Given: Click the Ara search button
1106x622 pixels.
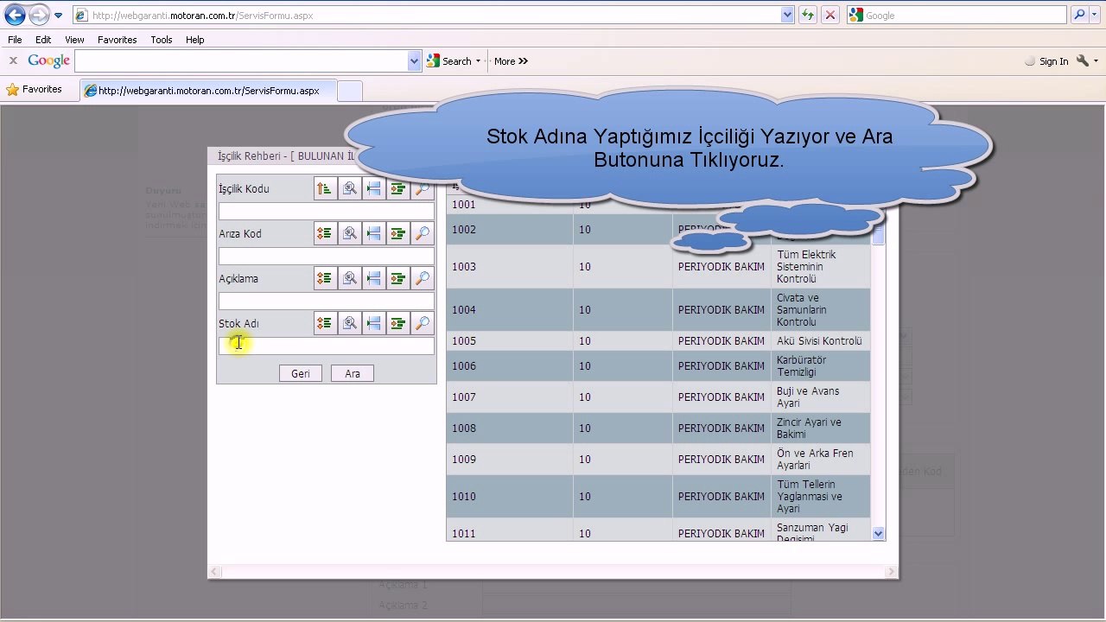Looking at the screenshot, I should click(353, 373).
